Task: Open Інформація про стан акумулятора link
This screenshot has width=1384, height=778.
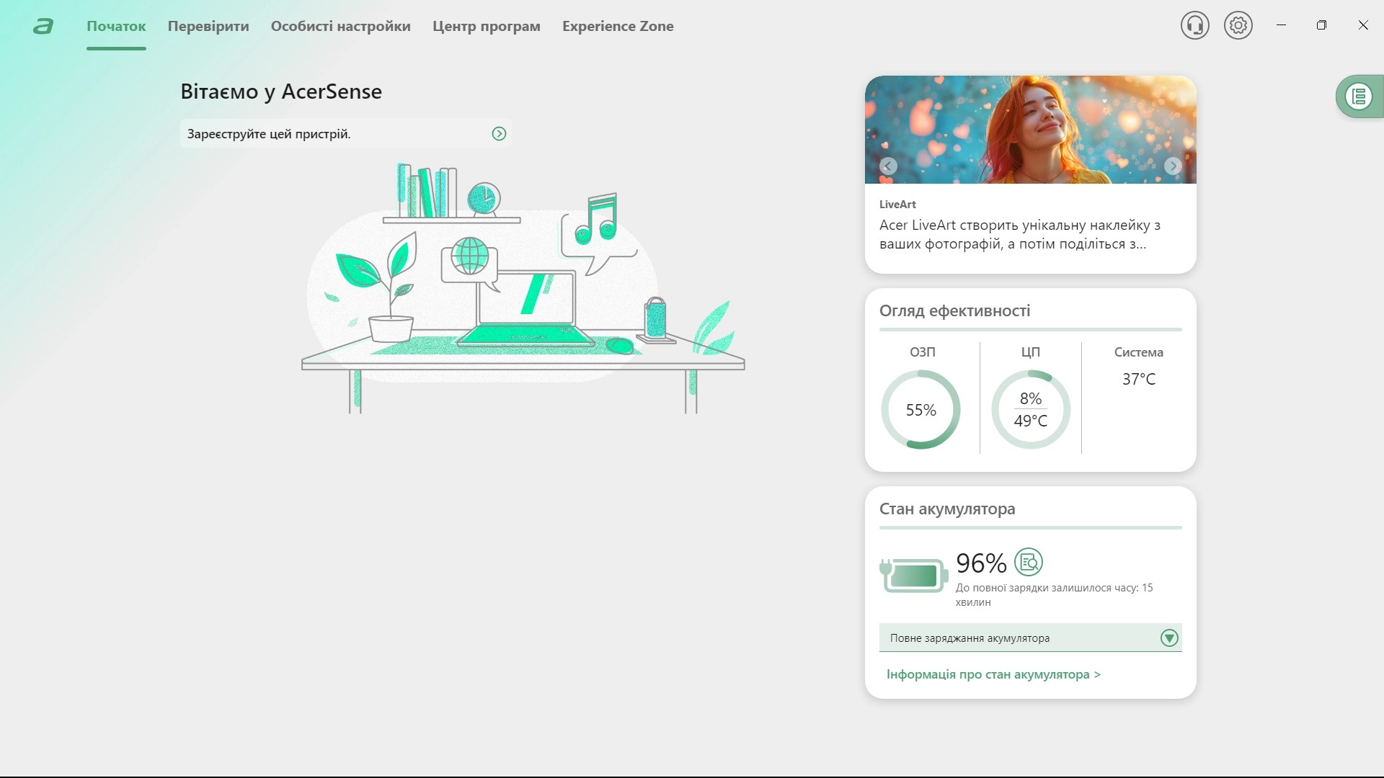Action: point(993,675)
